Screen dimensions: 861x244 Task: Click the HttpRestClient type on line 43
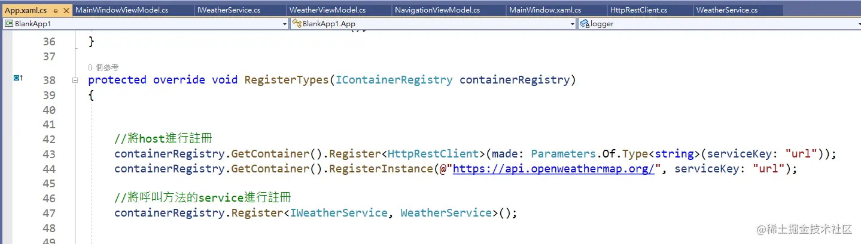click(433, 154)
